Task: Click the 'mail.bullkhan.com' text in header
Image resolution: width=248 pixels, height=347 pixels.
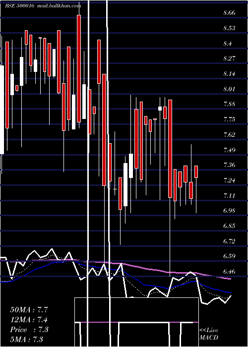Action: pos(59,6)
